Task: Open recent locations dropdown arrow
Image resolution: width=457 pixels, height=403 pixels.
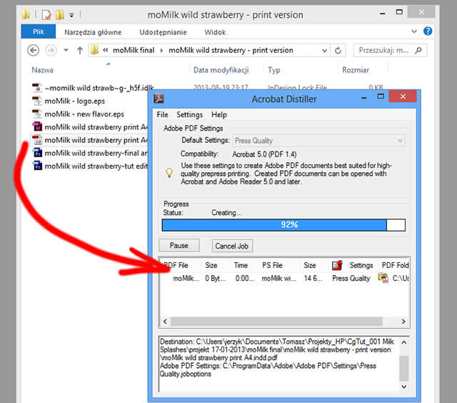Action: [x=66, y=50]
